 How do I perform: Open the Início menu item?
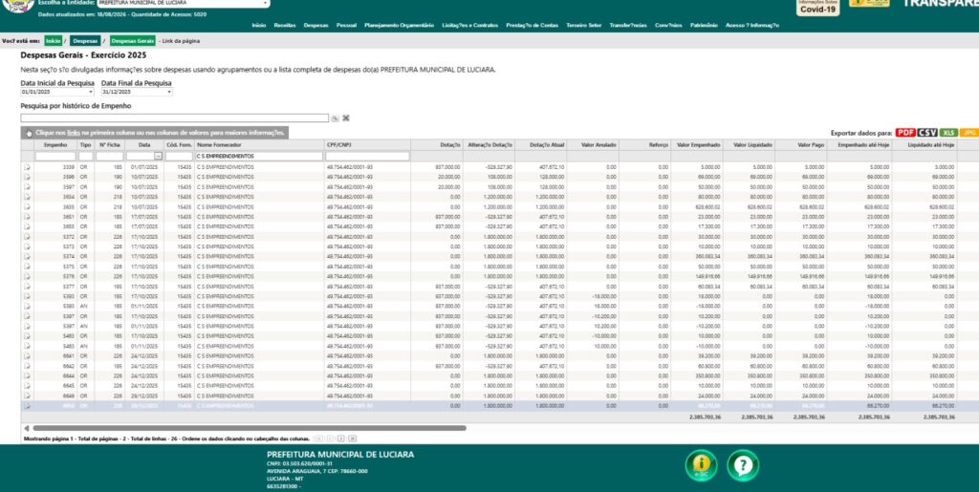point(258,26)
